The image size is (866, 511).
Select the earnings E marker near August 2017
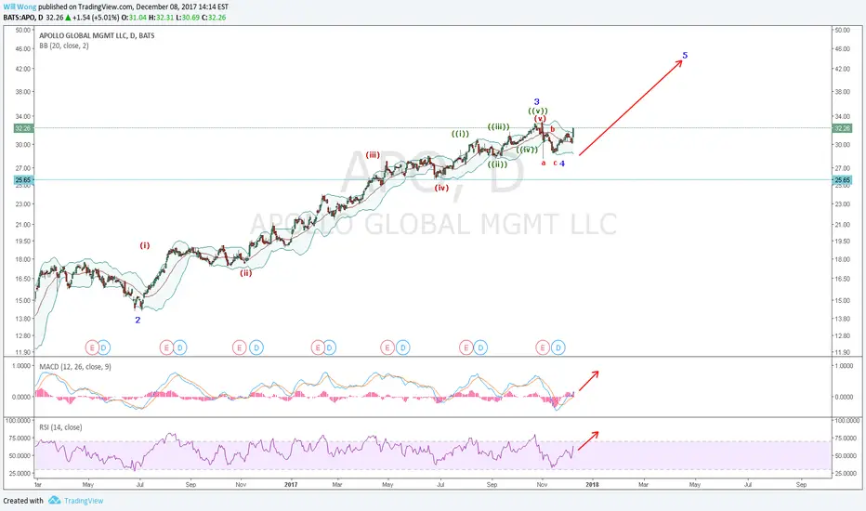click(x=466, y=347)
